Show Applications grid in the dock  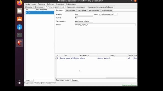click(19, 82)
